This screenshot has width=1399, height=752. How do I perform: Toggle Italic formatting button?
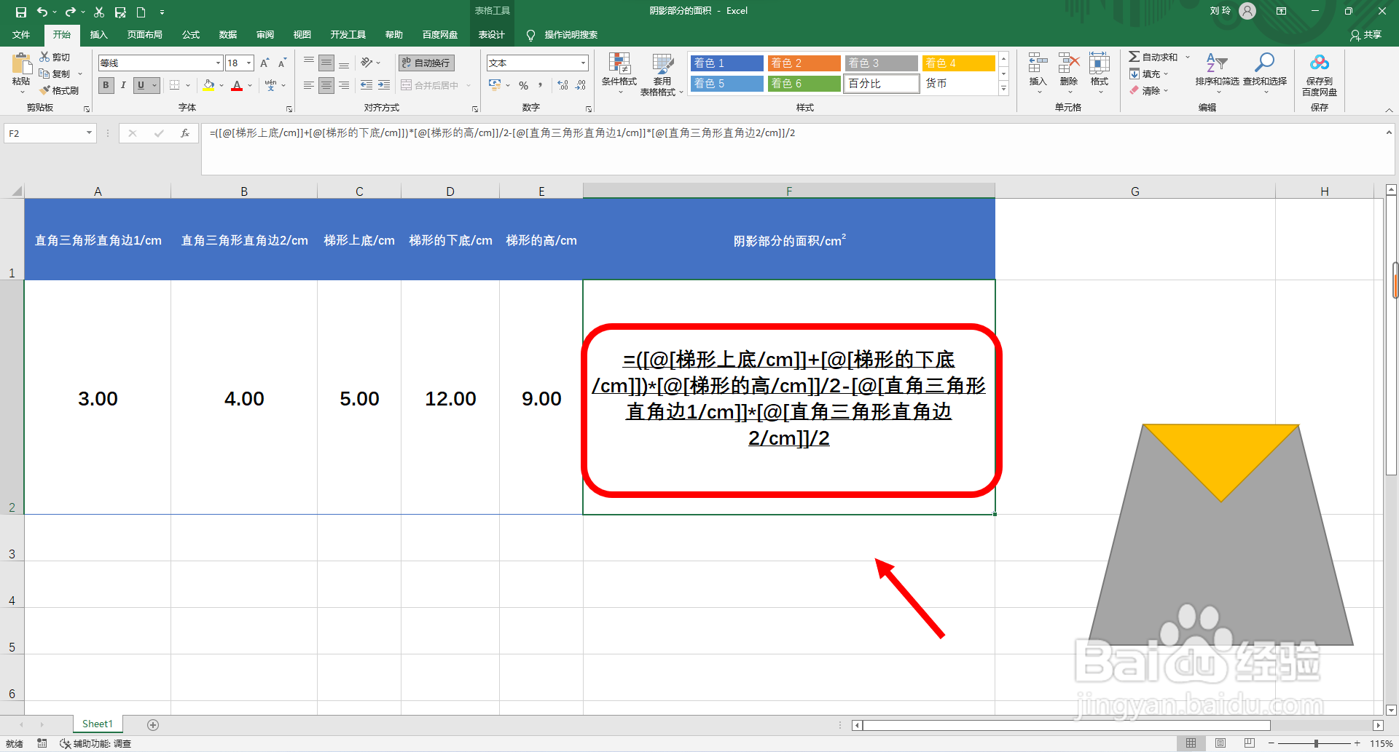pos(123,85)
